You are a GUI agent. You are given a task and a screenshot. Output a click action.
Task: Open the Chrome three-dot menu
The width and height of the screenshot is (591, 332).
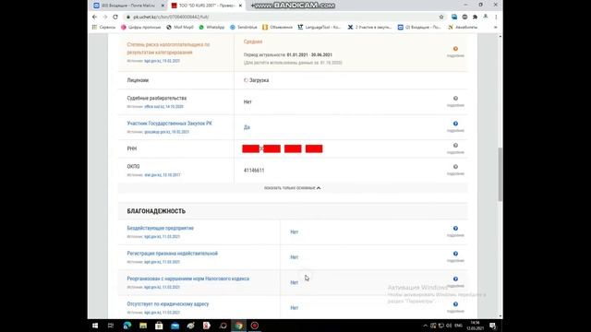[x=496, y=17]
